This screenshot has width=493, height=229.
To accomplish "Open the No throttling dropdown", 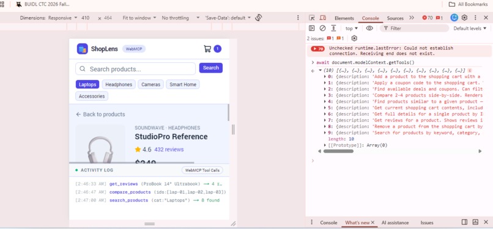I will [x=181, y=18].
